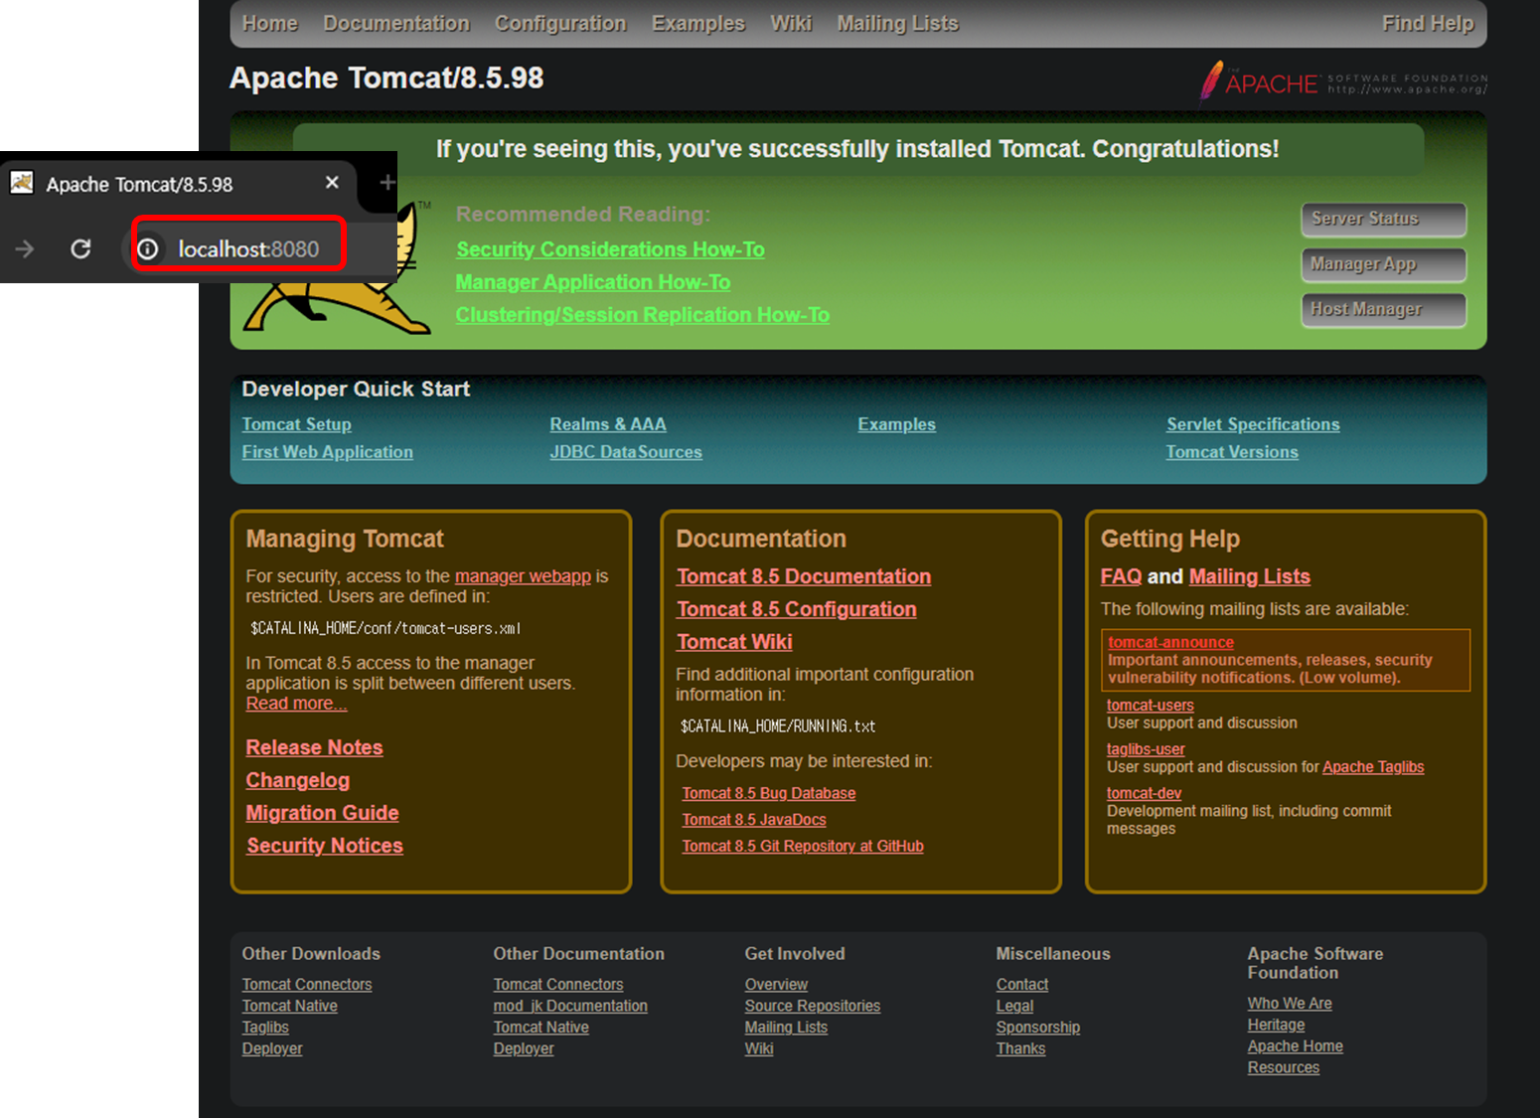Open Mailing Lists in the top navigation
Screen dimensions: 1540x1118
click(897, 23)
